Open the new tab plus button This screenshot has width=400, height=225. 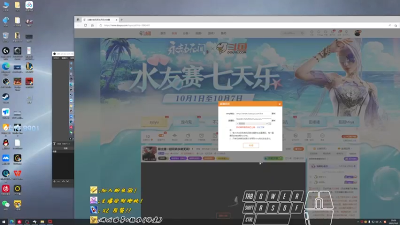click(121, 19)
